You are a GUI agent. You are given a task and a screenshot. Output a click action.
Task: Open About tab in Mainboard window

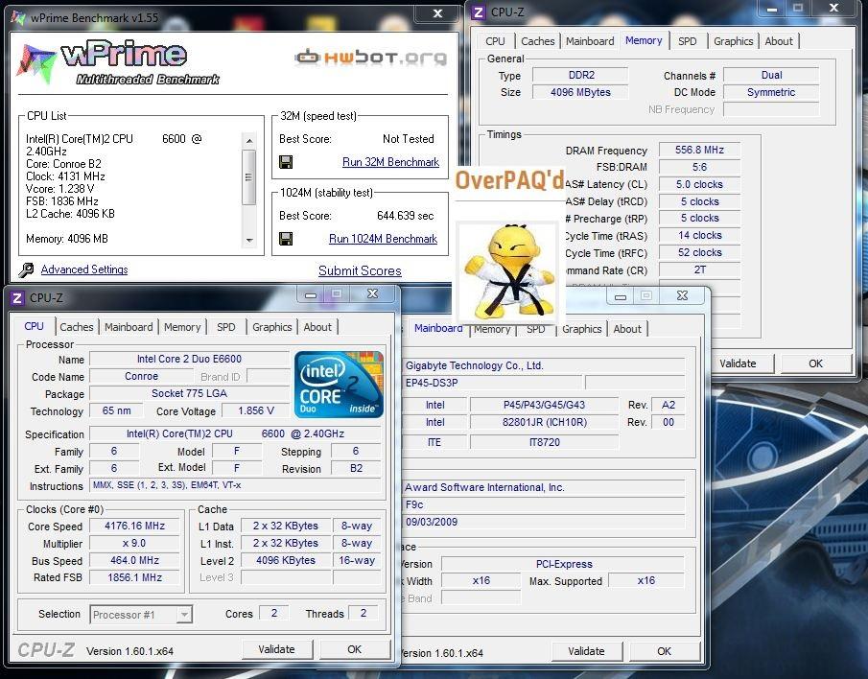coord(627,329)
